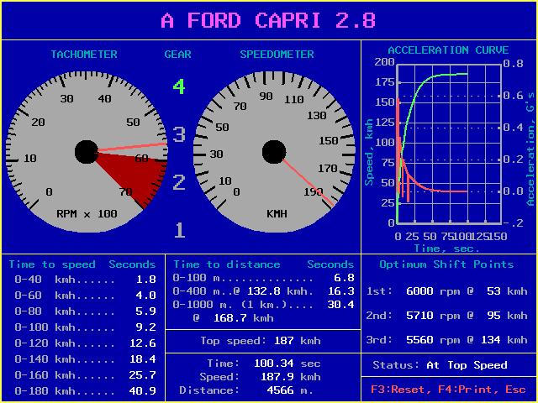Image resolution: width=538 pixels, height=403 pixels.
Task: Click the 'Time to distance' heading
Action: click(x=226, y=264)
